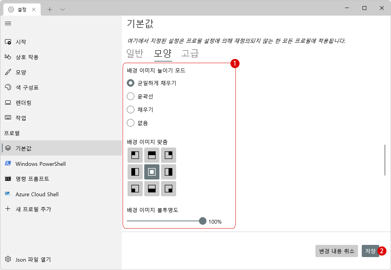Minimize the settings window
This screenshot has width=391, height=270.
(347, 8)
